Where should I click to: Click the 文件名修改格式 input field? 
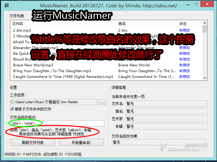point(57,123)
